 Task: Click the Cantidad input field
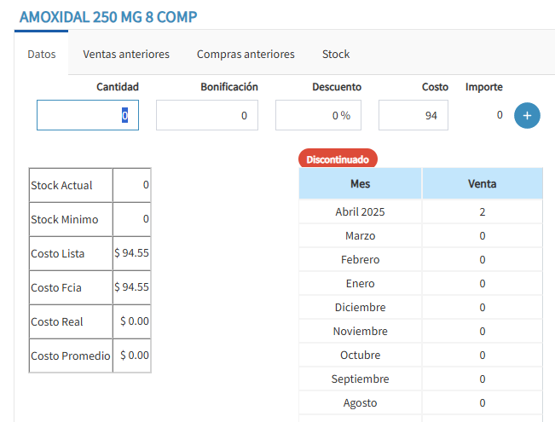click(88, 115)
